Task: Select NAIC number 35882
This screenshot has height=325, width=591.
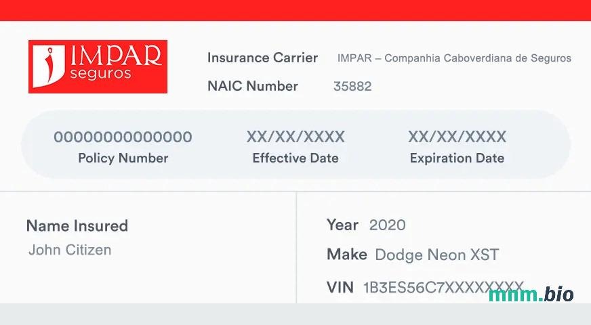Action: click(352, 87)
